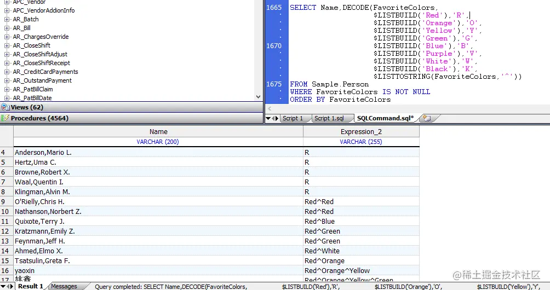Expand the AR_ChargesOverride node
The image size is (550, 290).
(x=7, y=37)
